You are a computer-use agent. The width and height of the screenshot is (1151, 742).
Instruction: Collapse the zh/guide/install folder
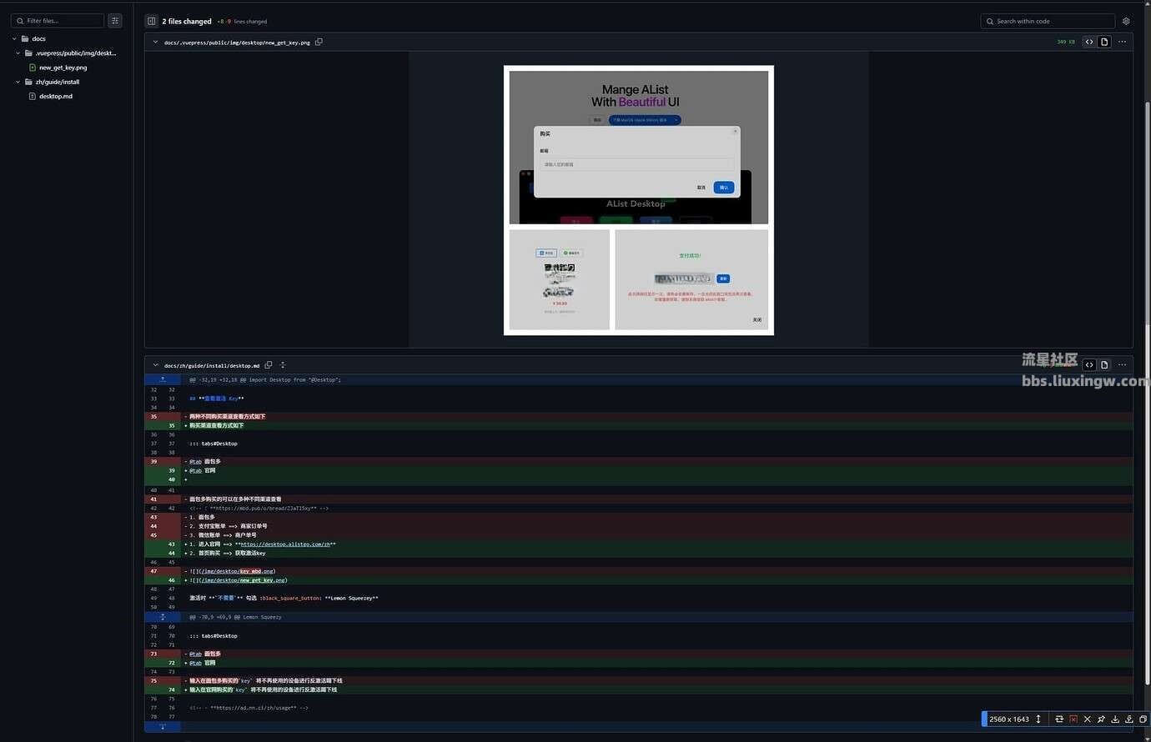coord(18,82)
